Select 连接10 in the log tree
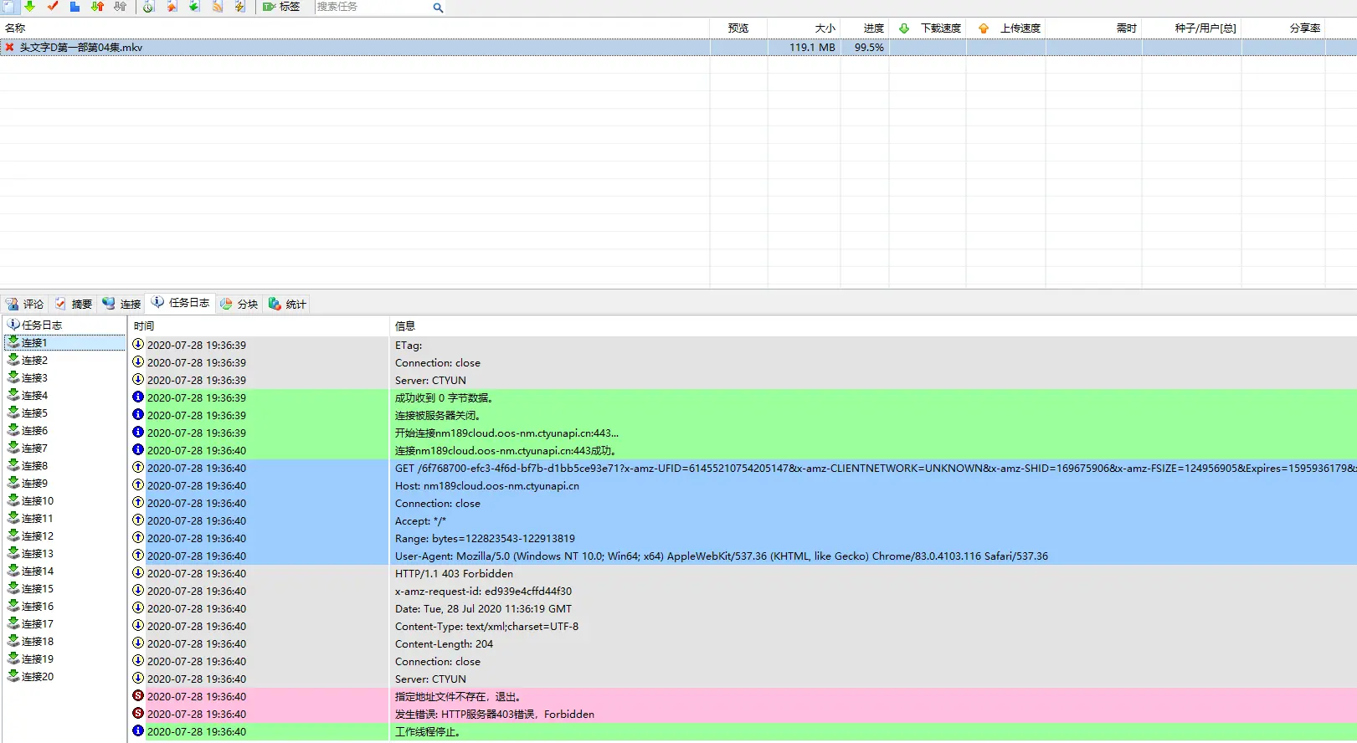Screen dimensions: 1357x743 [x=30, y=501]
